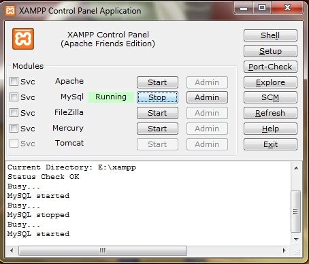
Task: Minimize the XAMPP window
Action: pos(244,8)
